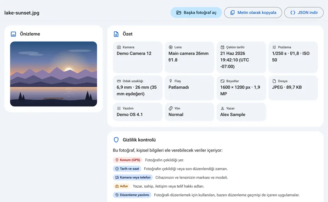Screen dimensions: 328x202
Task: Click the Fotoğrafın çekildiği yer description
Action: 165,160
